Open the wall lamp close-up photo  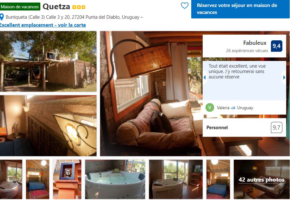tap(48, 126)
